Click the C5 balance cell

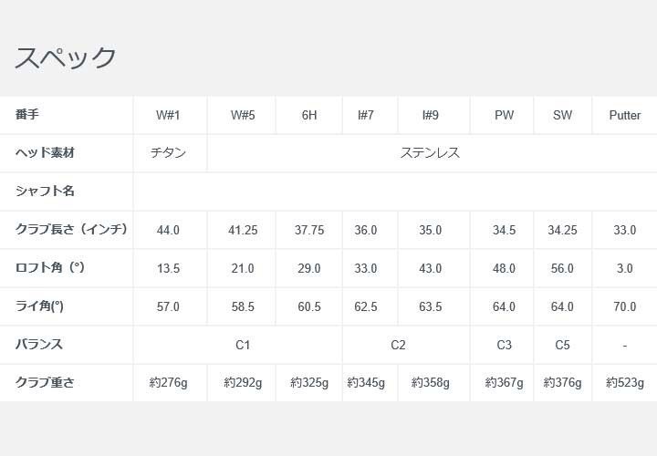point(562,346)
